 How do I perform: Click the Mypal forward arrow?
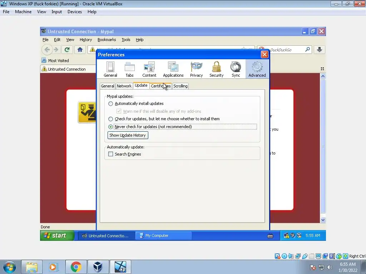(x=56, y=50)
